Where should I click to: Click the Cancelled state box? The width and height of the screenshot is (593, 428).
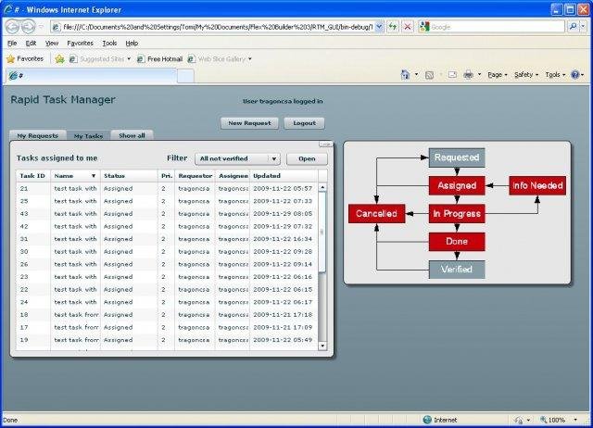tap(376, 214)
